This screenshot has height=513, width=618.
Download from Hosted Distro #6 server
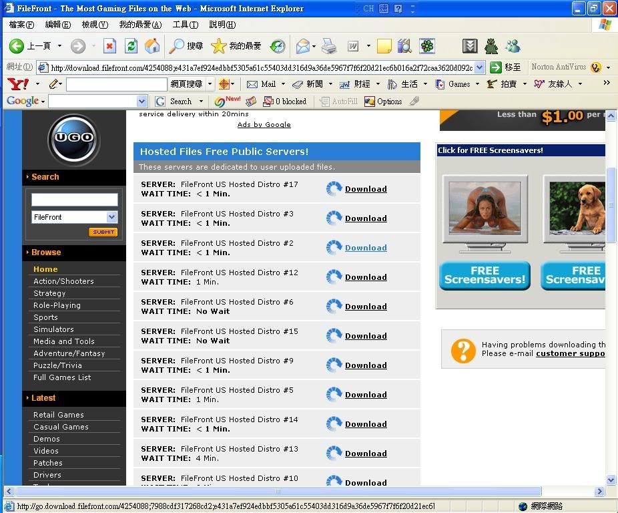pos(366,307)
